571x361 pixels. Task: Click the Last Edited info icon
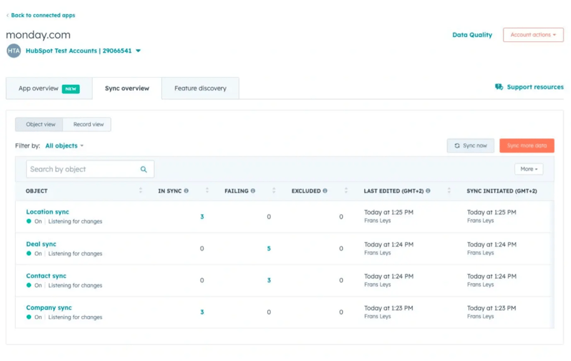[428, 191]
